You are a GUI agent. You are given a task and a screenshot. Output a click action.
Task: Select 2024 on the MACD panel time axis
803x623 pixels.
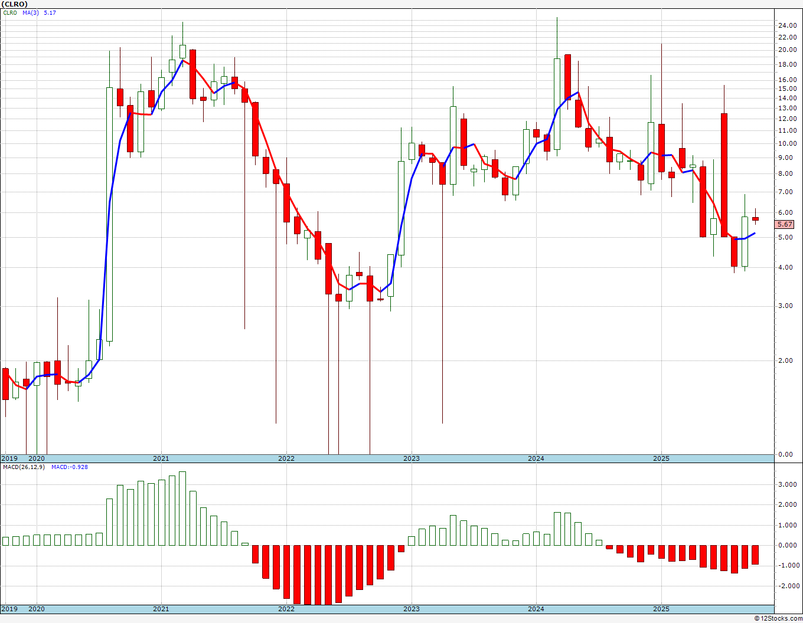(x=536, y=609)
